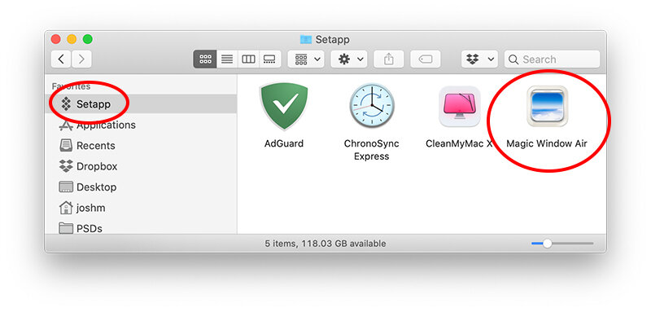Go back with the left arrow button

(61, 59)
